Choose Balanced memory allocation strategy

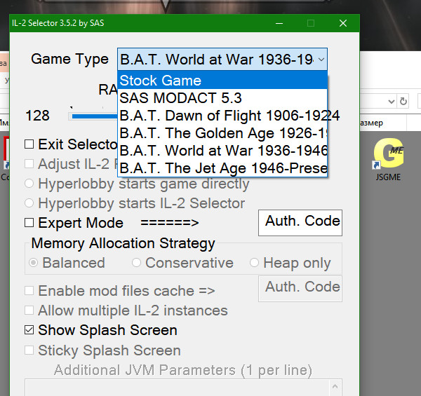click(33, 262)
